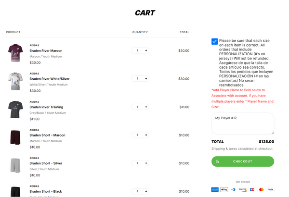
Task: Open the Braden Short - Silver product link
Action: [x=45, y=163]
